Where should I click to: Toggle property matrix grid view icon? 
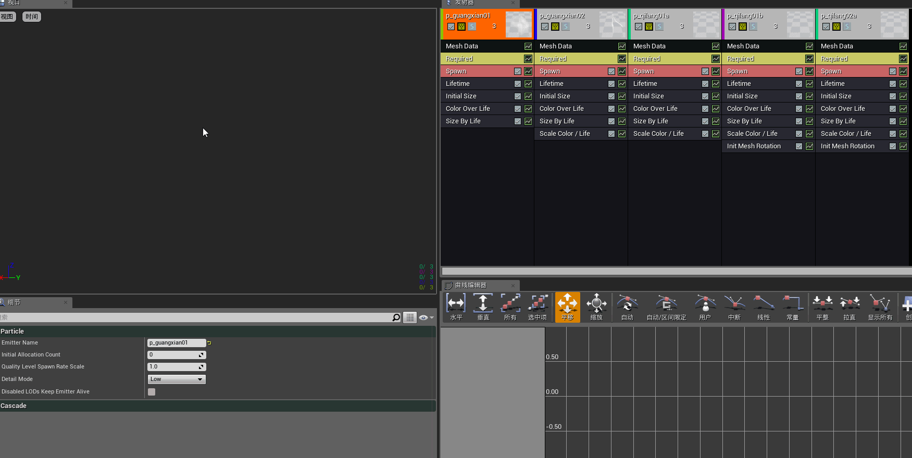point(410,317)
